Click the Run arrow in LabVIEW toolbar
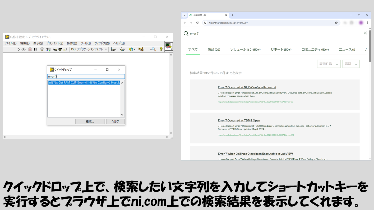The height and width of the screenshot is (210, 374). 18,49
